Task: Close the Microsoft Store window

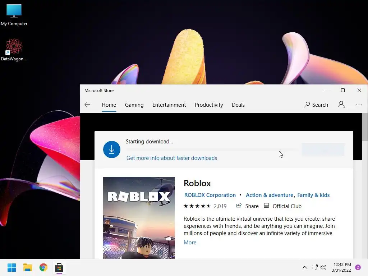Action: 359,90
